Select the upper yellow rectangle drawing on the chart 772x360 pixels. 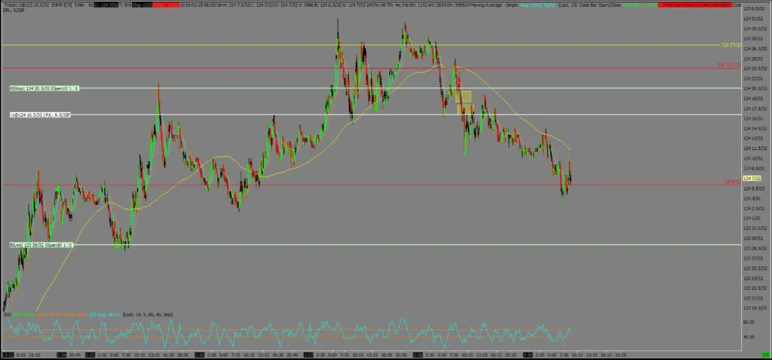464,97
